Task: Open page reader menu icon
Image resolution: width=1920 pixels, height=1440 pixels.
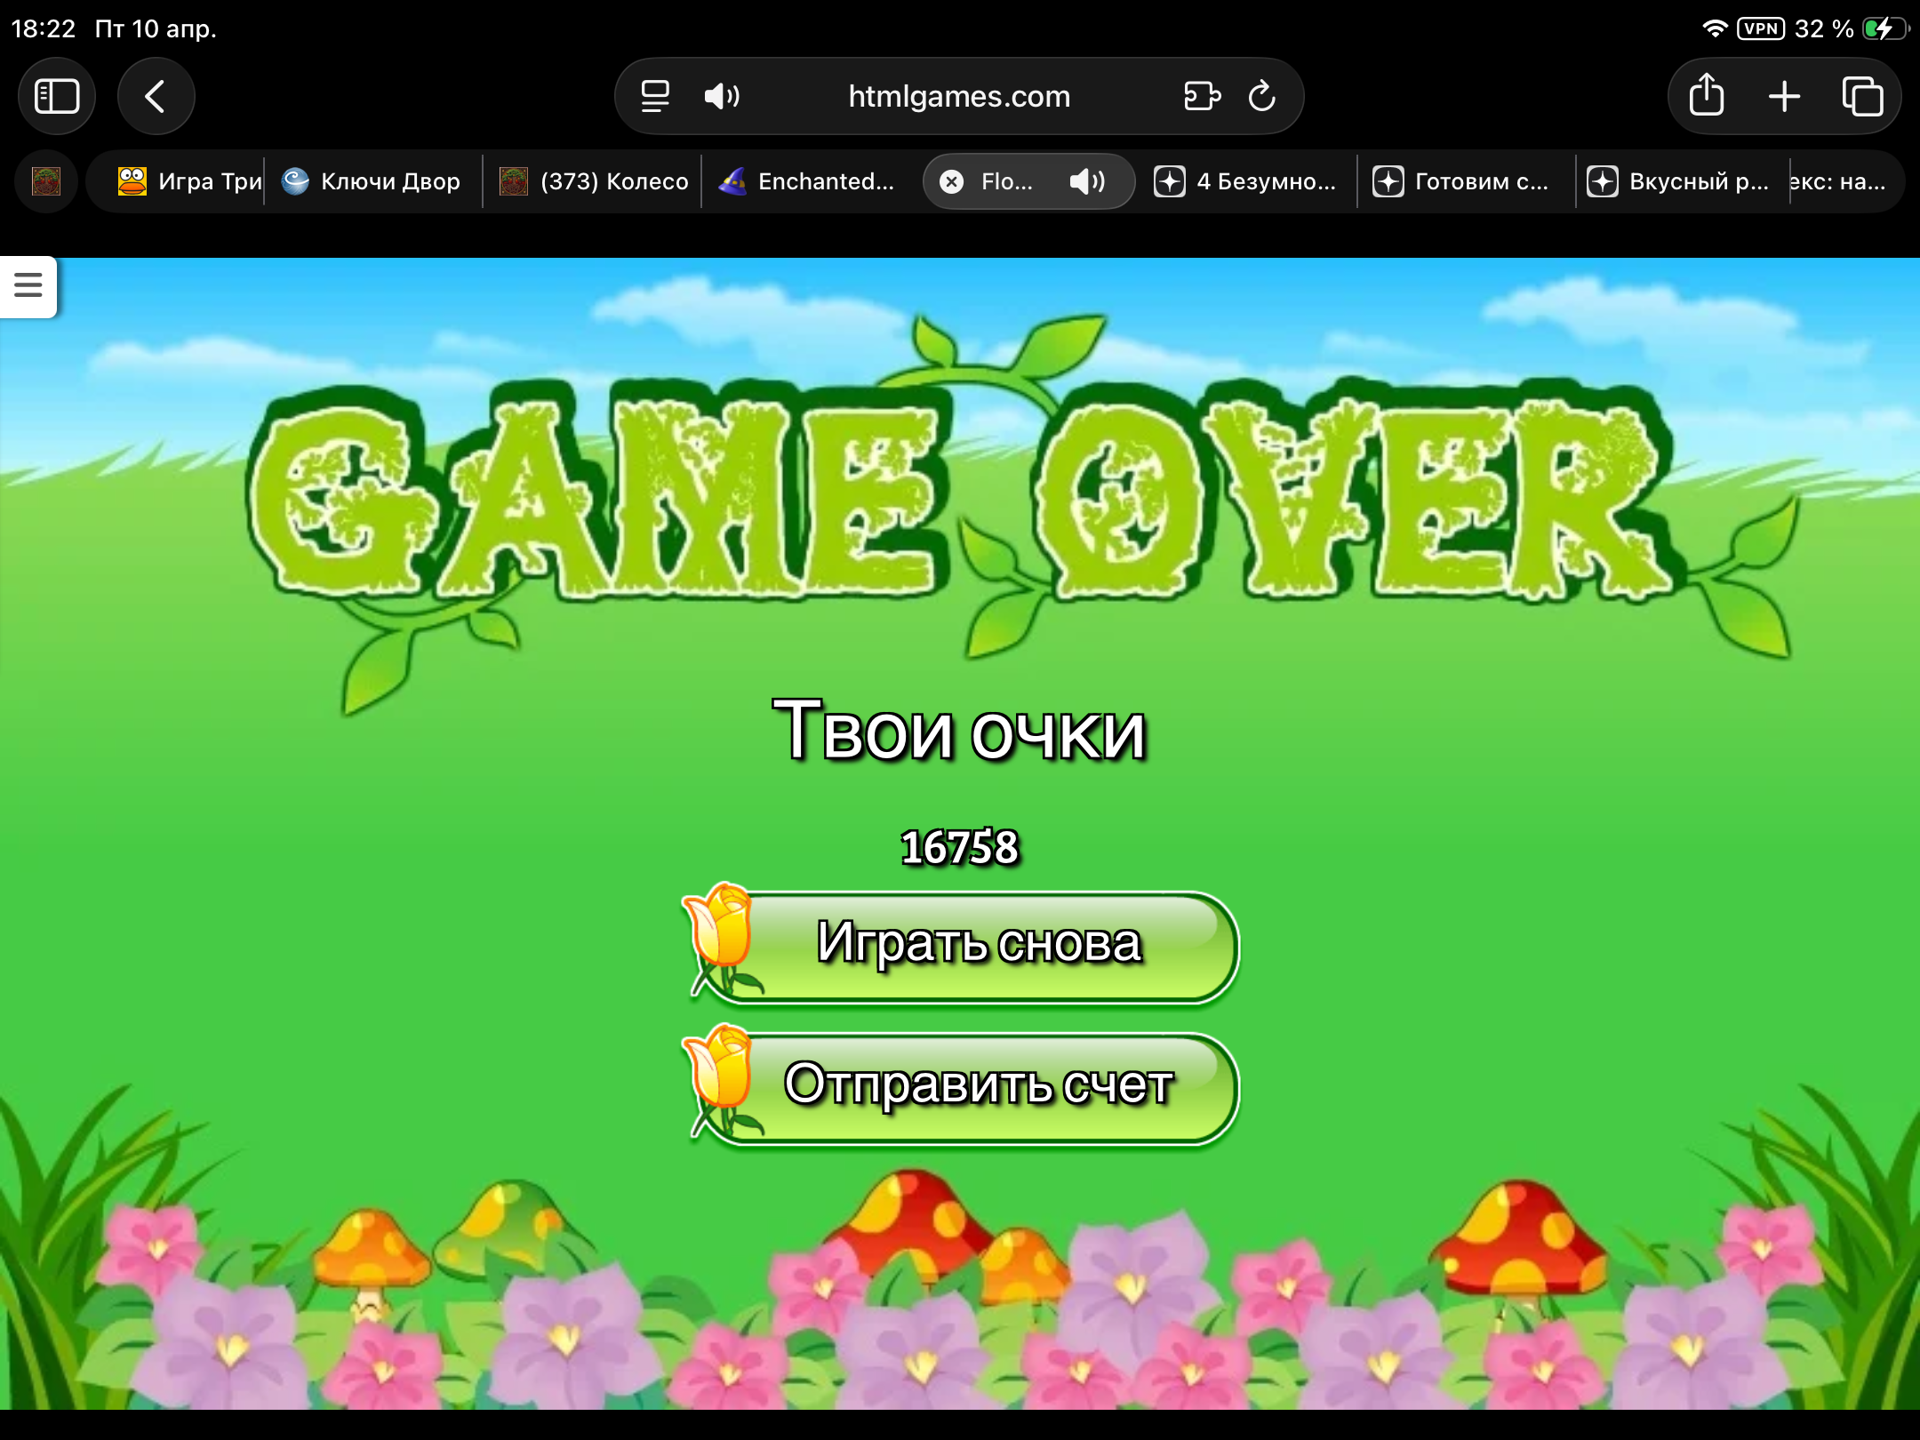Action: click(x=655, y=96)
